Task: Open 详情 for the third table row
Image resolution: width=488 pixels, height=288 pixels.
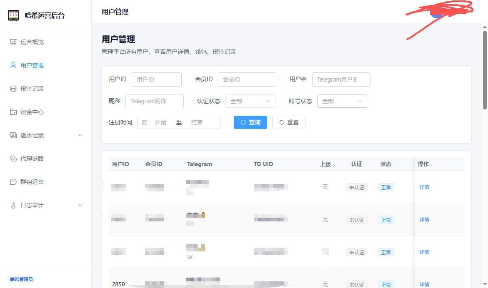Action: [x=424, y=252]
